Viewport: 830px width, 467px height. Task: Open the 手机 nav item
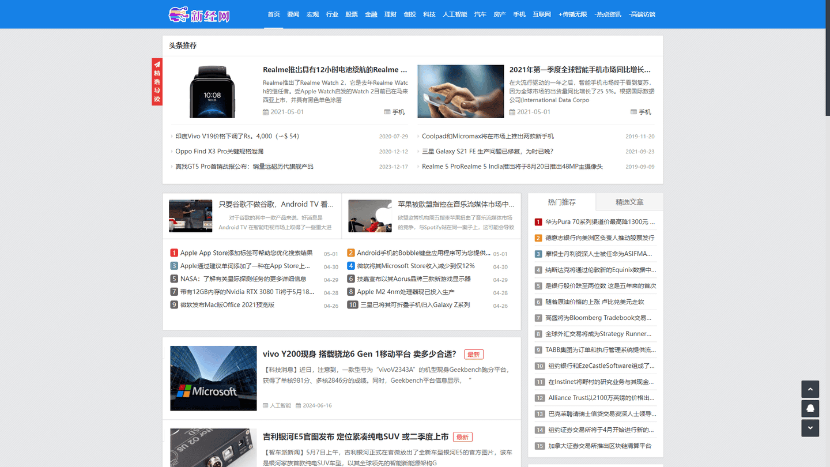pyautogui.click(x=519, y=14)
